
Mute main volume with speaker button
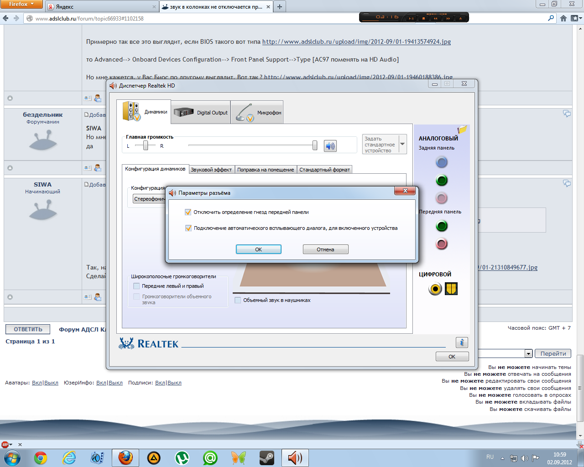tap(330, 146)
